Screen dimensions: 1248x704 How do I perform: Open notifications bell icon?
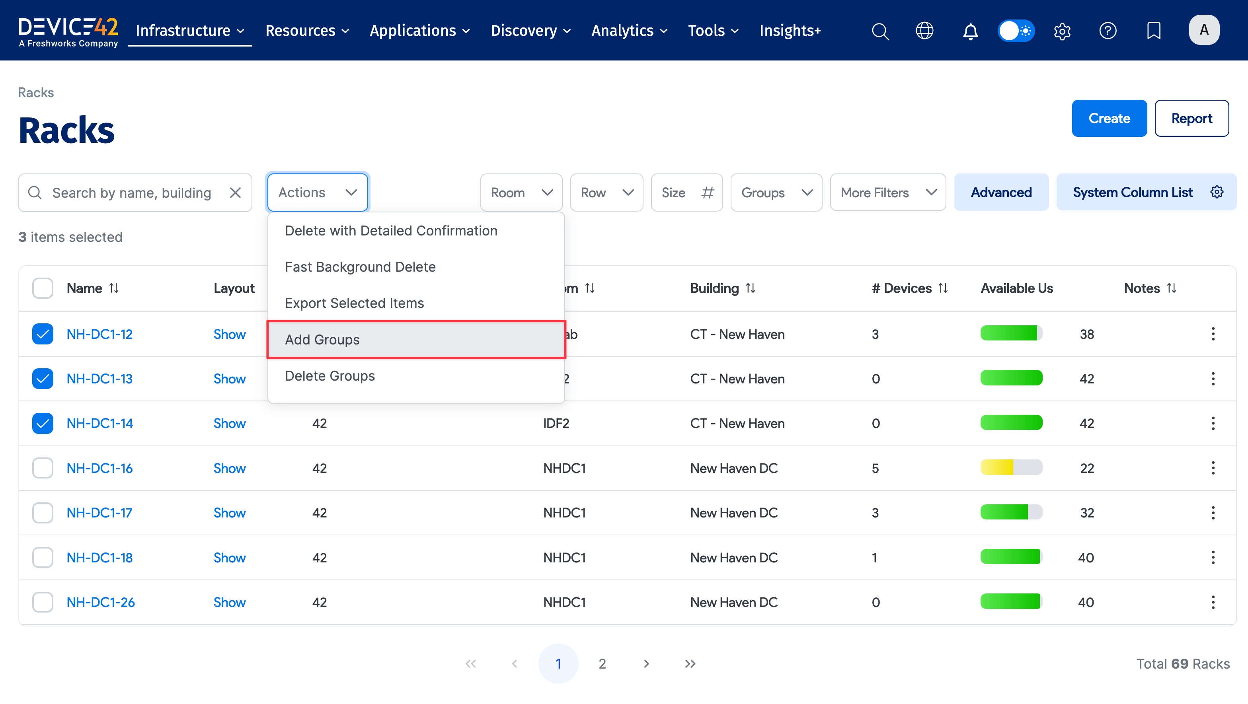tap(970, 31)
